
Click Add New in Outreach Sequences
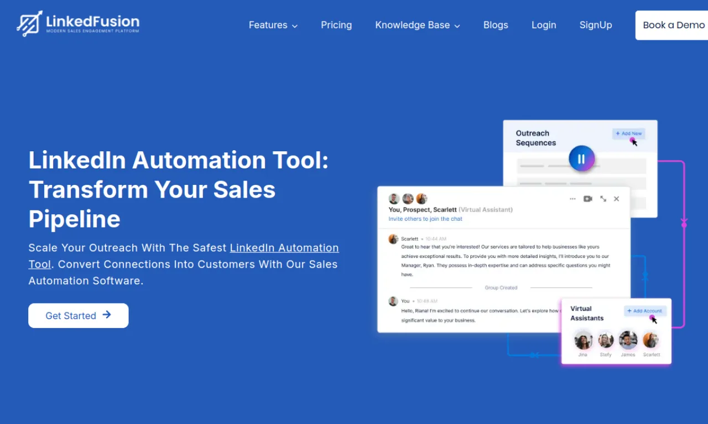[628, 134]
